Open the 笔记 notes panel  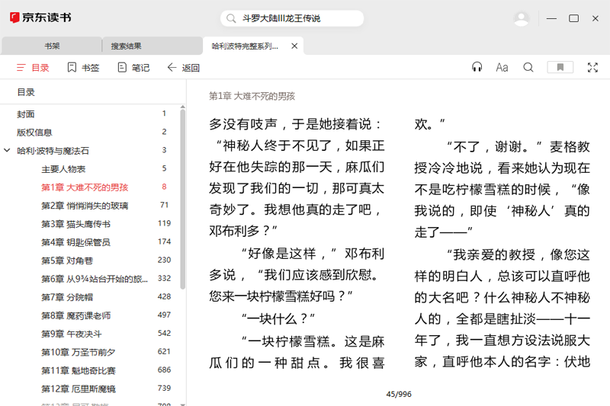coord(133,68)
